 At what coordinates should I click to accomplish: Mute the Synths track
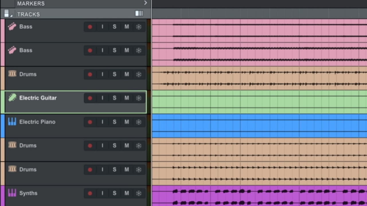tap(127, 193)
